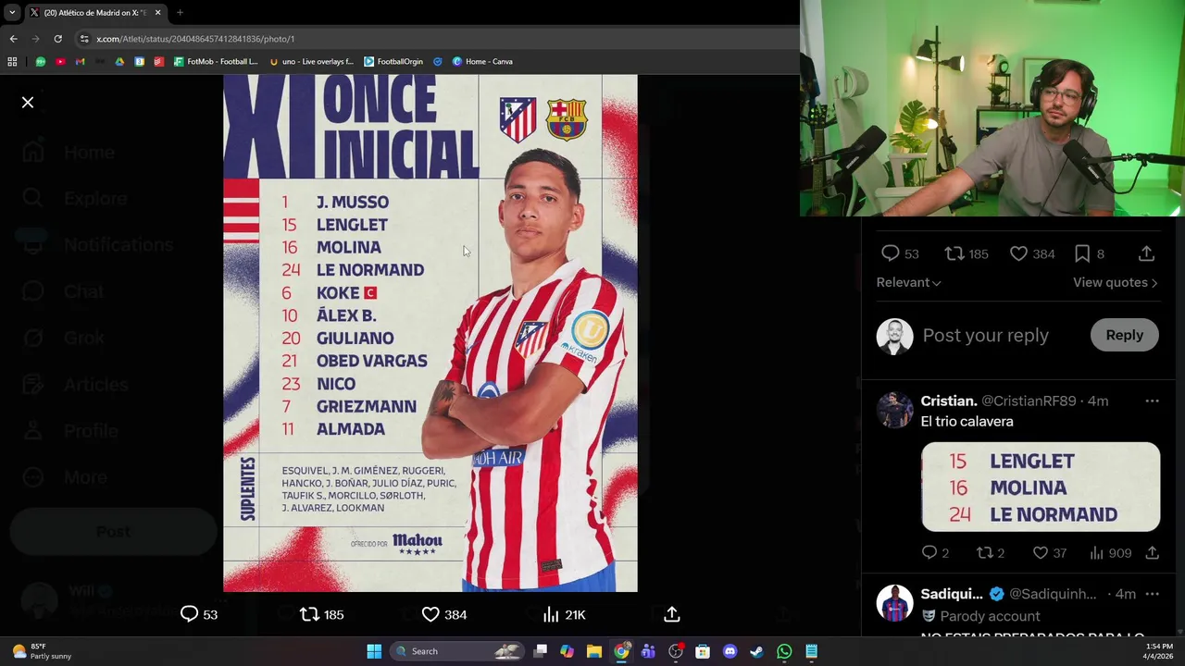The width and height of the screenshot is (1185, 666).
Task: Open Copilot from the taskbar
Action: tap(568, 651)
